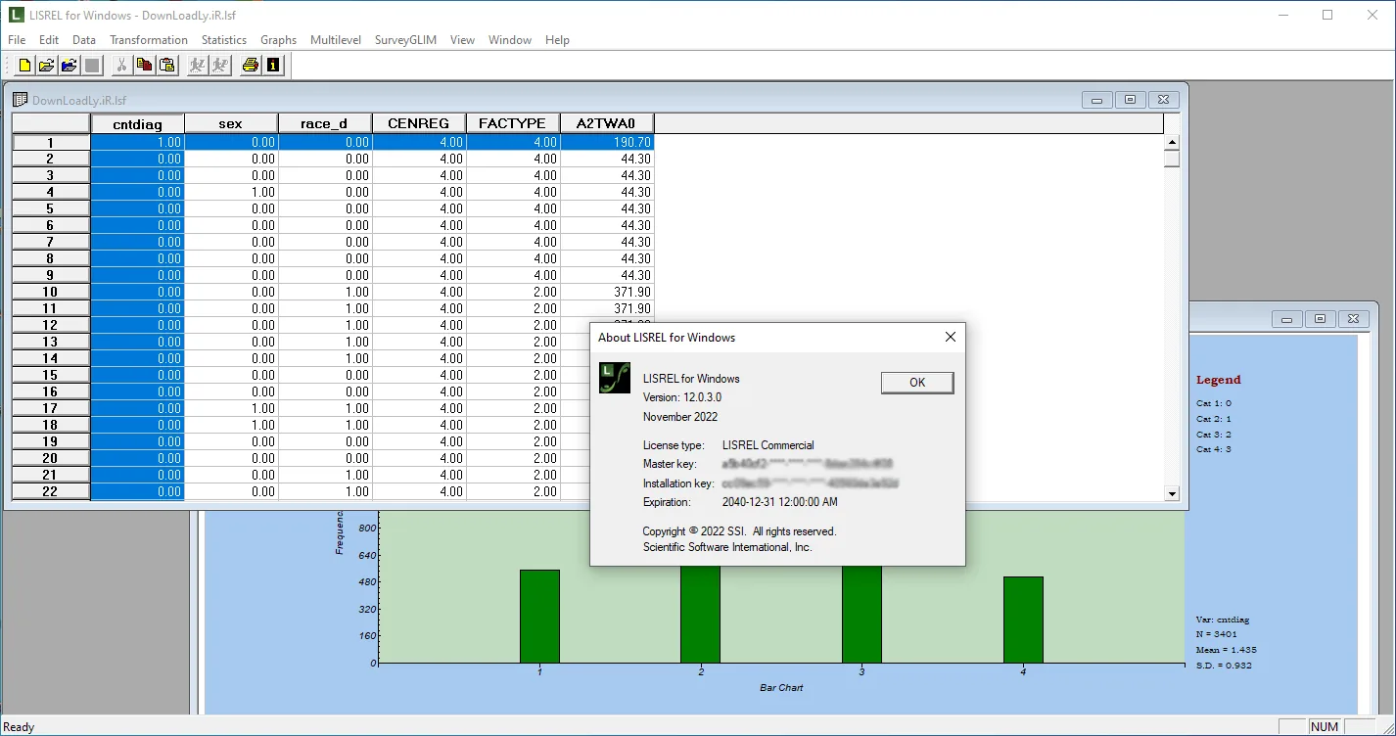The width and height of the screenshot is (1396, 736).
Task: Open the File menu
Action: 17,40
